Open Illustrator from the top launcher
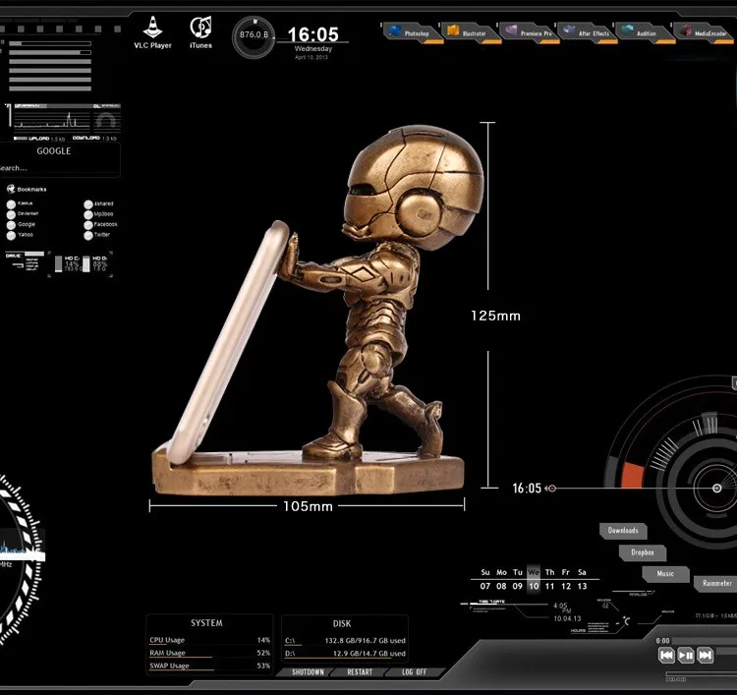Image resolution: width=737 pixels, height=695 pixels. (x=471, y=32)
